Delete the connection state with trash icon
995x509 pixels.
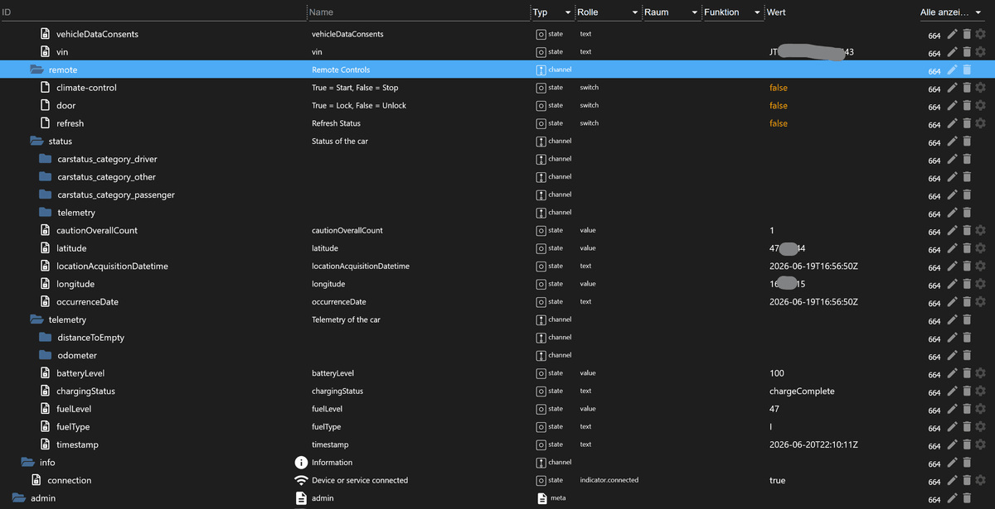[967, 480]
